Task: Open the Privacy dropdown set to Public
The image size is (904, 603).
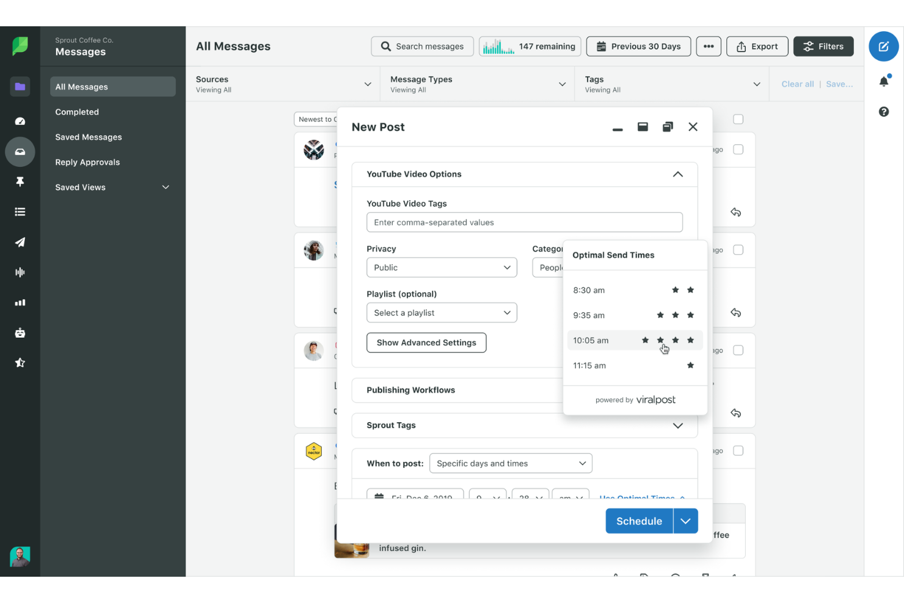Action: point(442,267)
